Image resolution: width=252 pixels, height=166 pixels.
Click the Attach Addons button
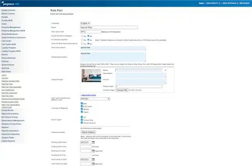click(x=88, y=132)
